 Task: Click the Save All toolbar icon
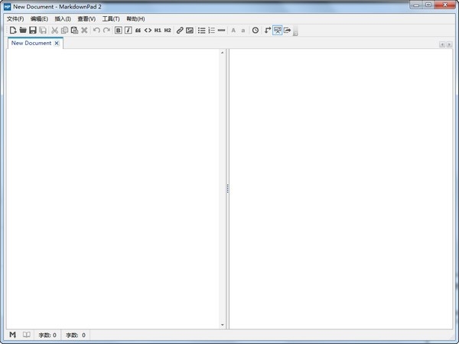point(43,30)
